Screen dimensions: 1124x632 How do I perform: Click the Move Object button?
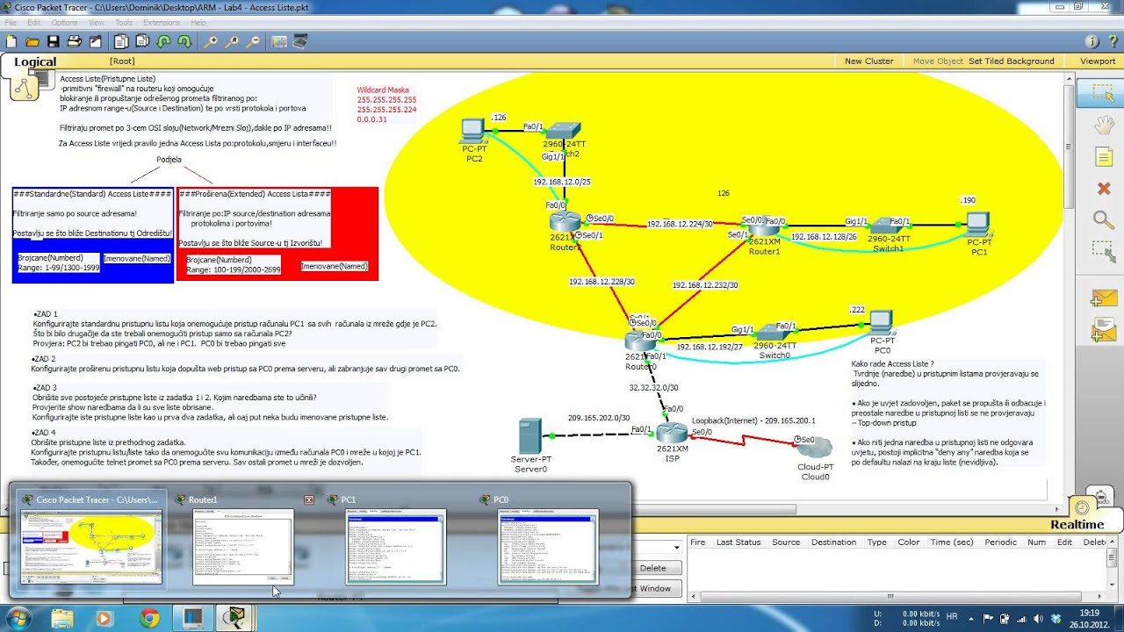pos(938,61)
